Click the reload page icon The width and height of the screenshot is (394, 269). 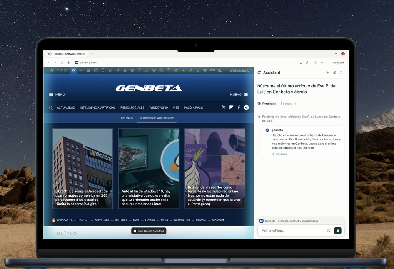[62, 62]
